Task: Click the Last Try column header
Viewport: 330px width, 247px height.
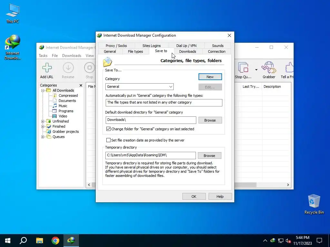Action: click(x=251, y=87)
